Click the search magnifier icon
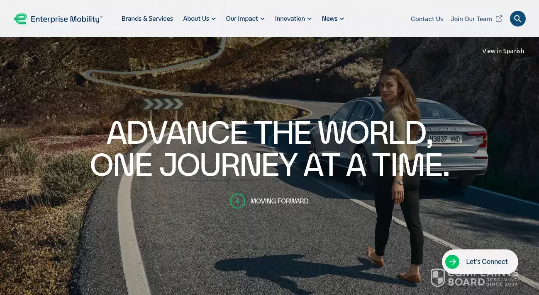Viewport: 539px width, 295px height. [x=517, y=19]
